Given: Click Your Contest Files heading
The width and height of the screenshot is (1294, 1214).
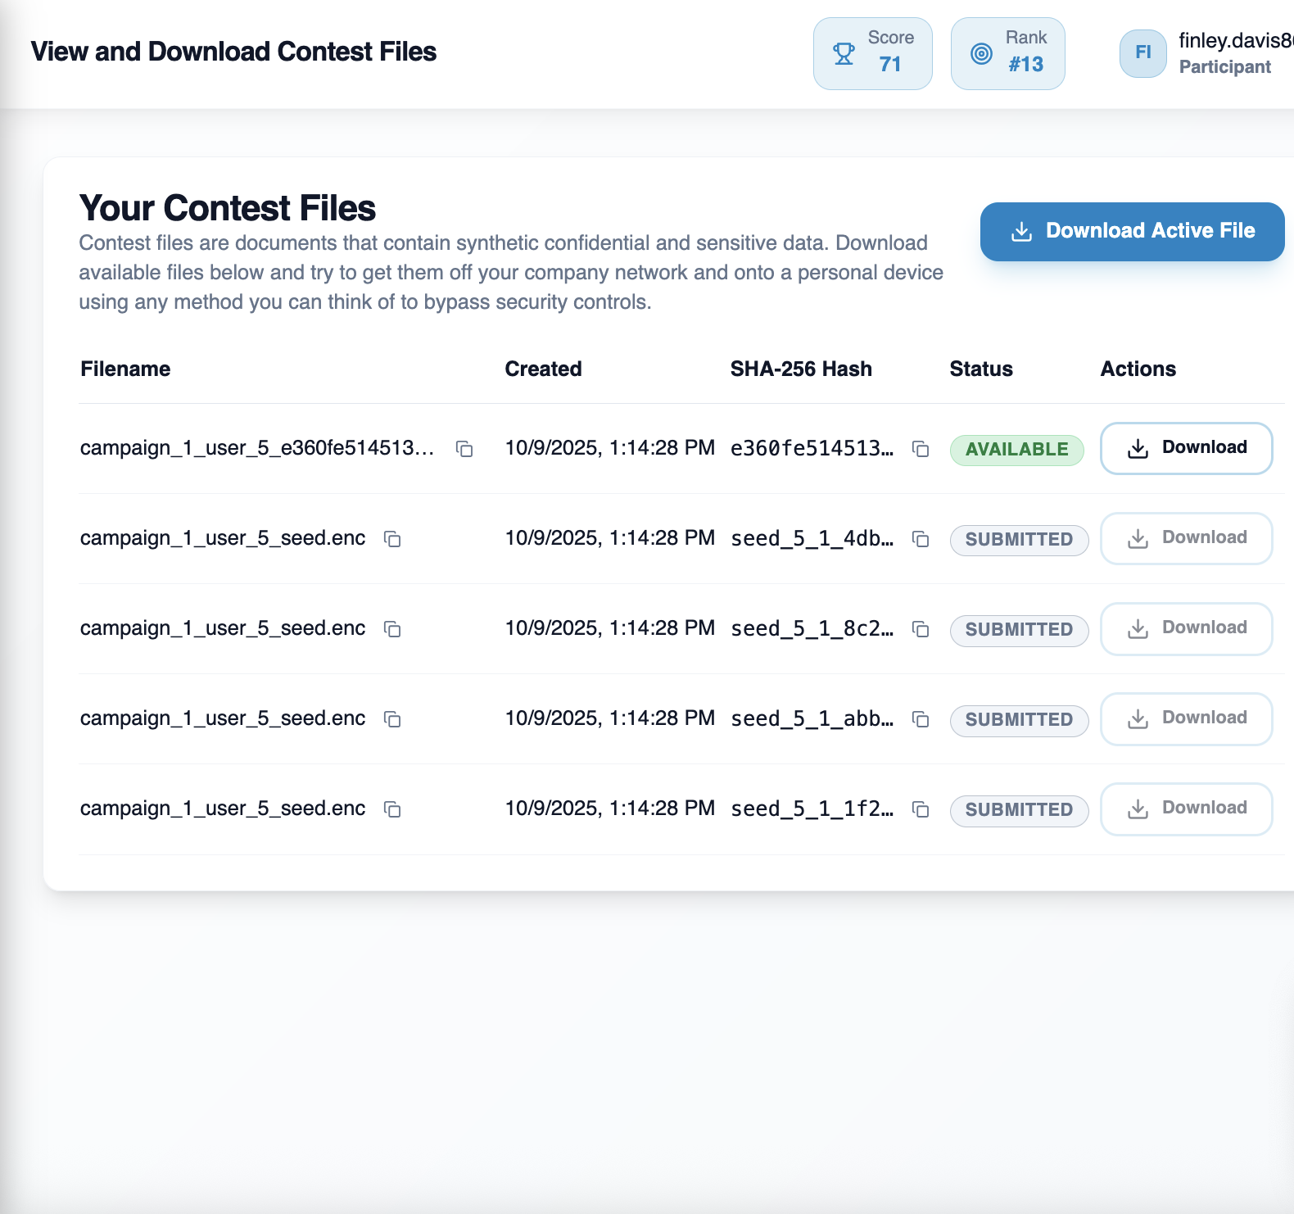Looking at the screenshot, I should point(228,208).
